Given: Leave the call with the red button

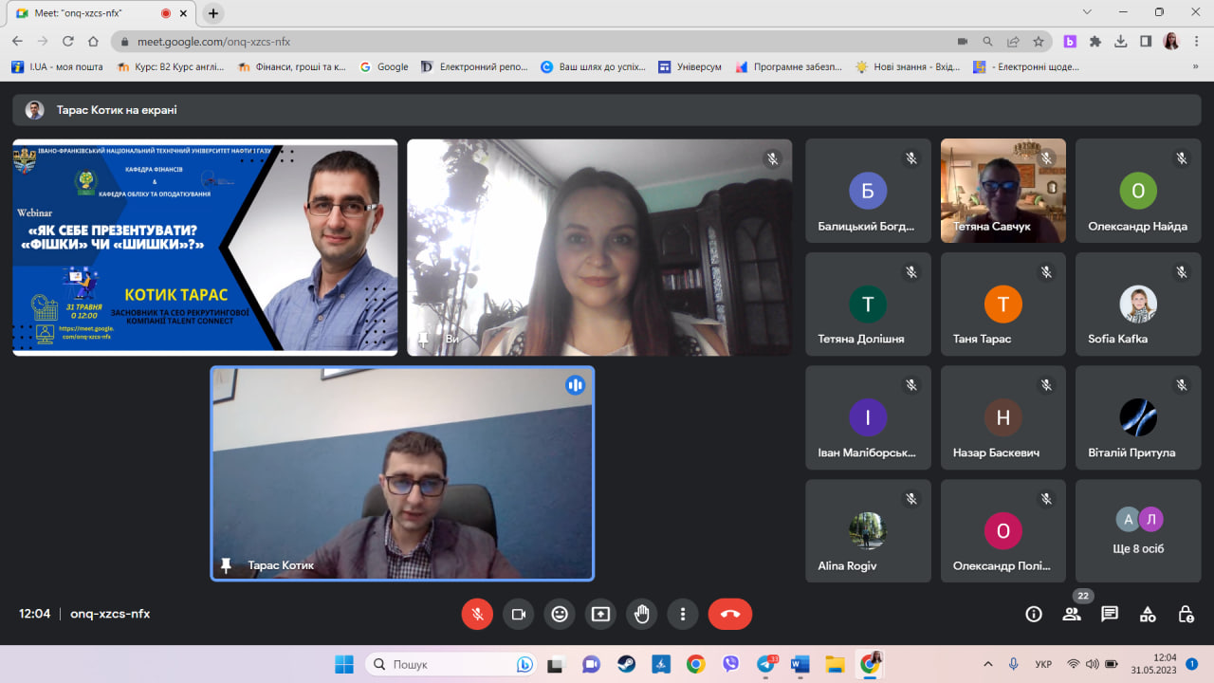Looking at the screenshot, I should (x=729, y=614).
